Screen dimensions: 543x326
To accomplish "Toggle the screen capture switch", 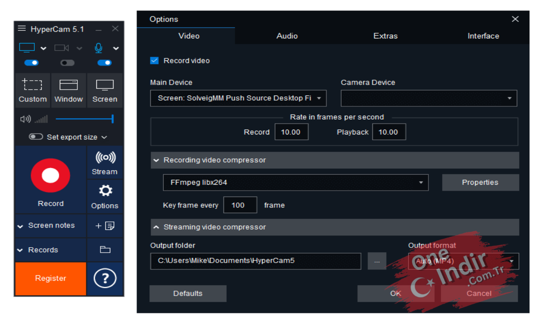I will pyautogui.click(x=31, y=63).
